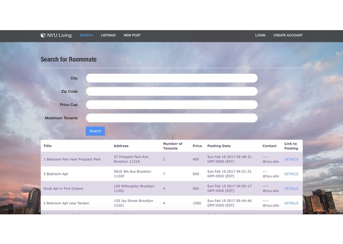Open DETAILS for 1 Bedroom Part near Prospect Park
Image resolution: width=343 pixels, height=244 pixels.
tap(291, 160)
